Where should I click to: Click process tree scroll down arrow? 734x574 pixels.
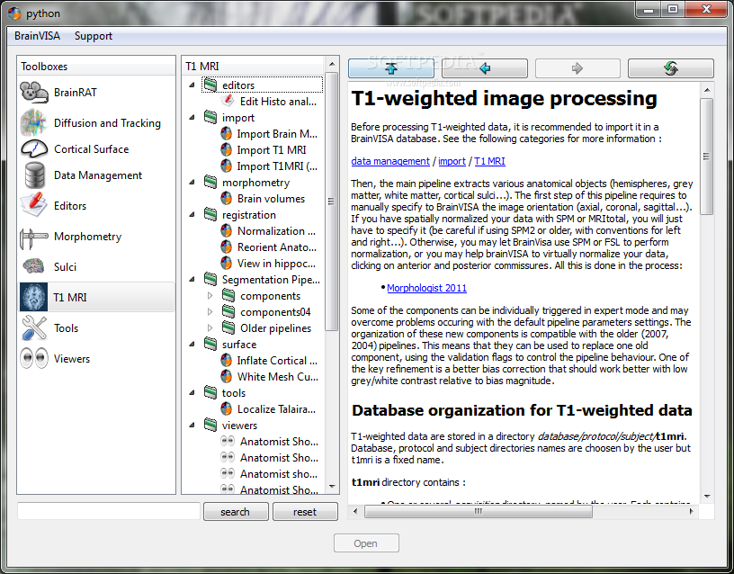click(332, 487)
